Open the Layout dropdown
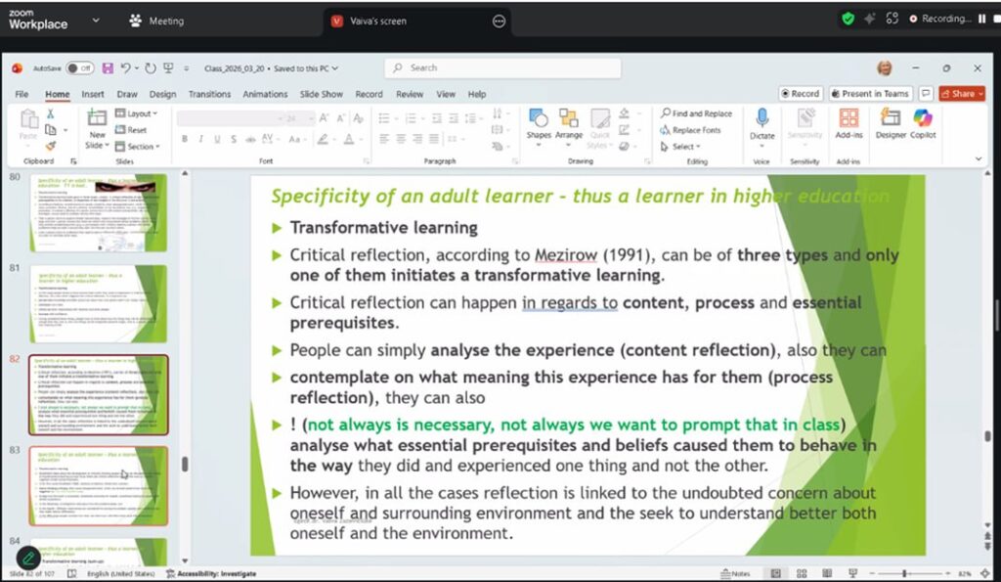Screen dimensions: 1001x582 pyautogui.click(x=136, y=113)
